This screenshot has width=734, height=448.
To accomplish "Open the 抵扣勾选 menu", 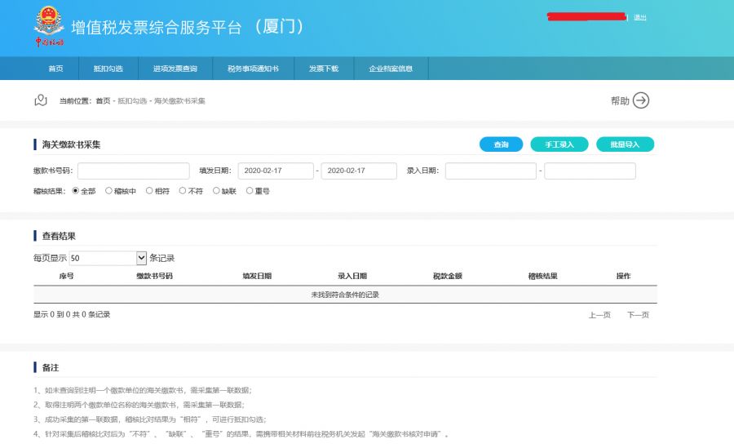I will pyautogui.click(x=108, y=69).
